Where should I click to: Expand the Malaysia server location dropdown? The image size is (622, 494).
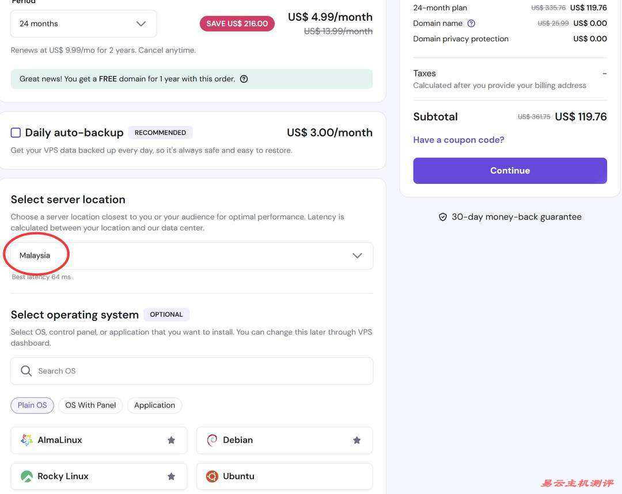click(191, 256)
